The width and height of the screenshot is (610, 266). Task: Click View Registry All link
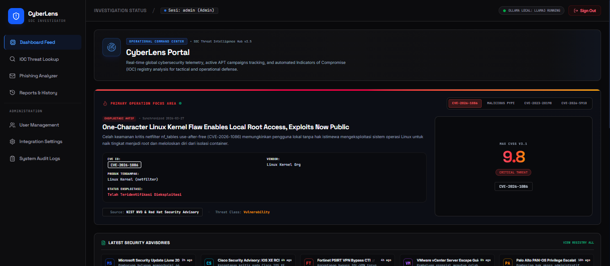pyautogui.click(x=578, y=243)
